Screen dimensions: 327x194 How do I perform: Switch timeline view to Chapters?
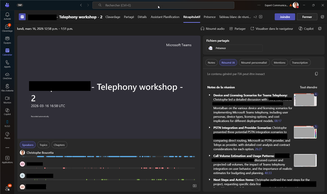[59, 145]
